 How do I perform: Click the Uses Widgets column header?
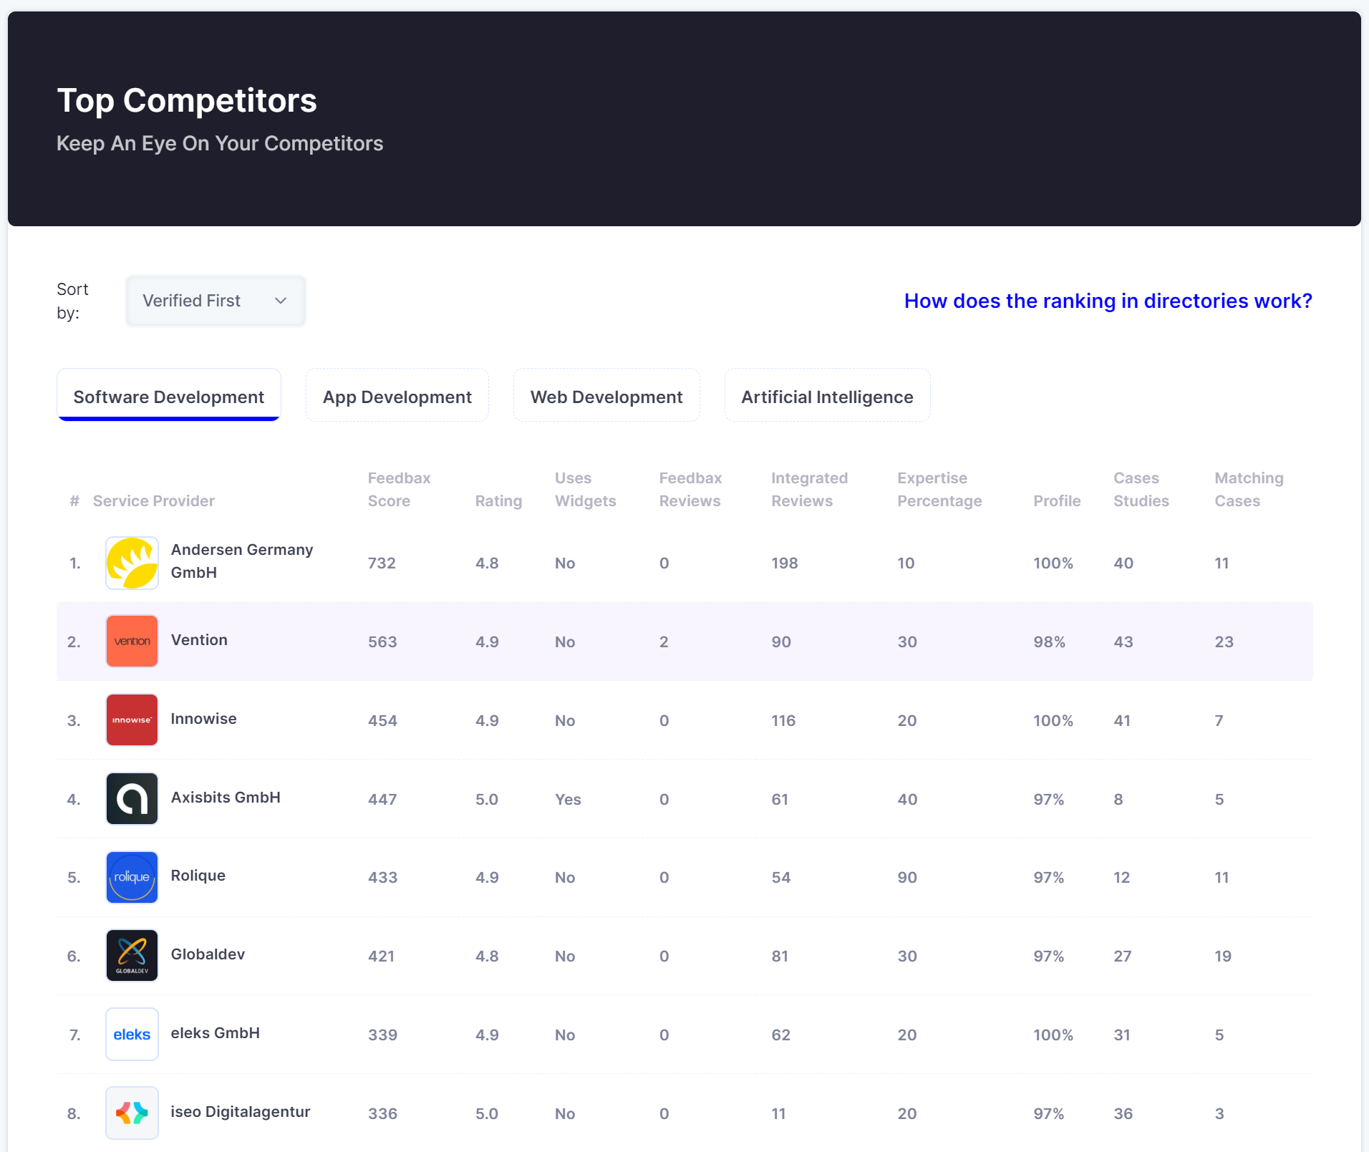click(x=585, y=490)
